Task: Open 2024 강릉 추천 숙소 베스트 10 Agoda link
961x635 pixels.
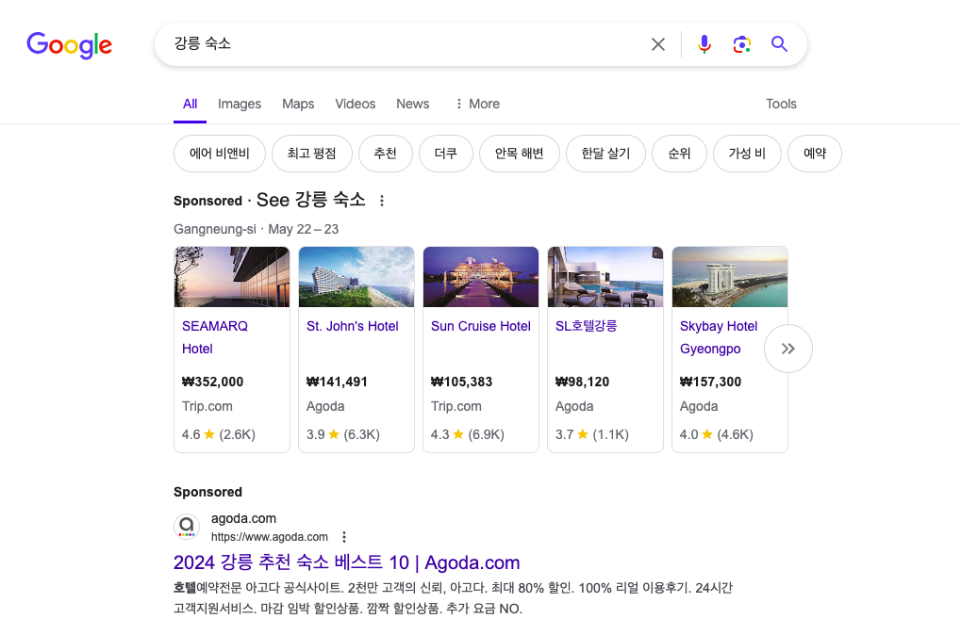Action: [346, 562]
